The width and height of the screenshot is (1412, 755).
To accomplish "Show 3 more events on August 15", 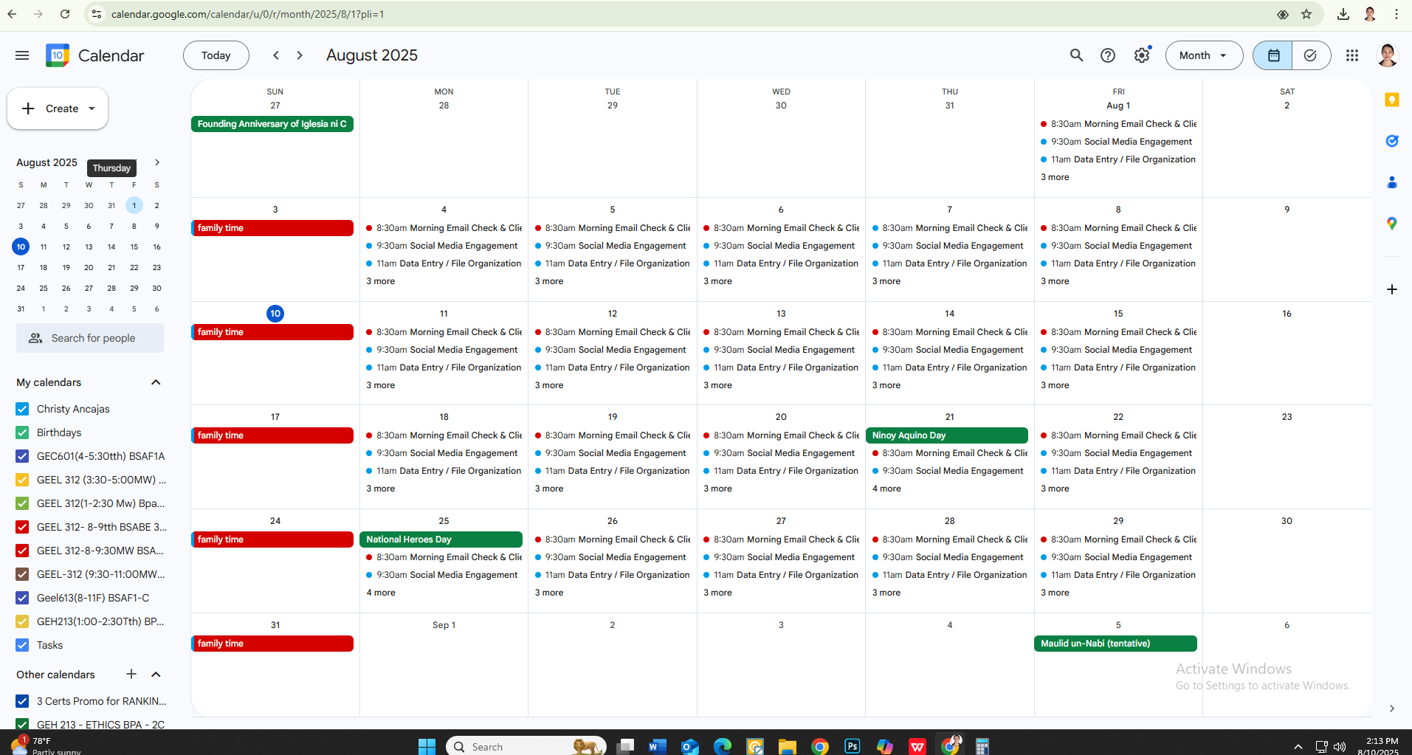I will point(1055,385).
